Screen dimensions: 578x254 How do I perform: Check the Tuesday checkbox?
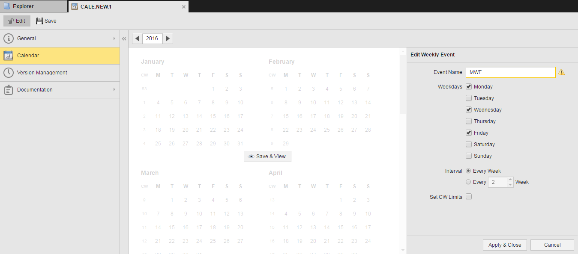click(469, 98)
